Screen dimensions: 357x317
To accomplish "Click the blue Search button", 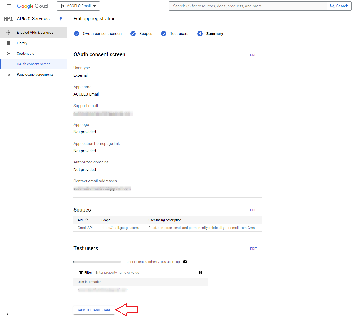I will [339, 6].
